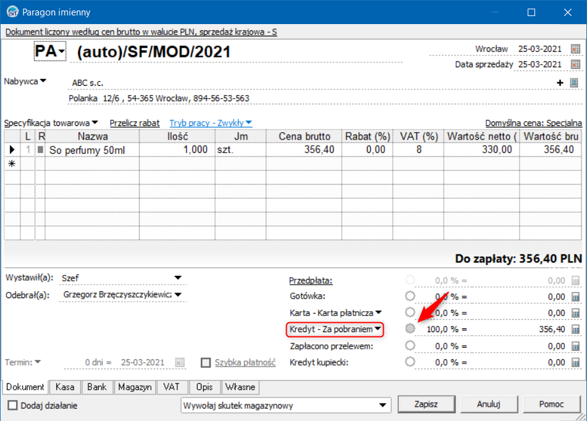Click So perfumy 50ml name cell

pos(92,150)
